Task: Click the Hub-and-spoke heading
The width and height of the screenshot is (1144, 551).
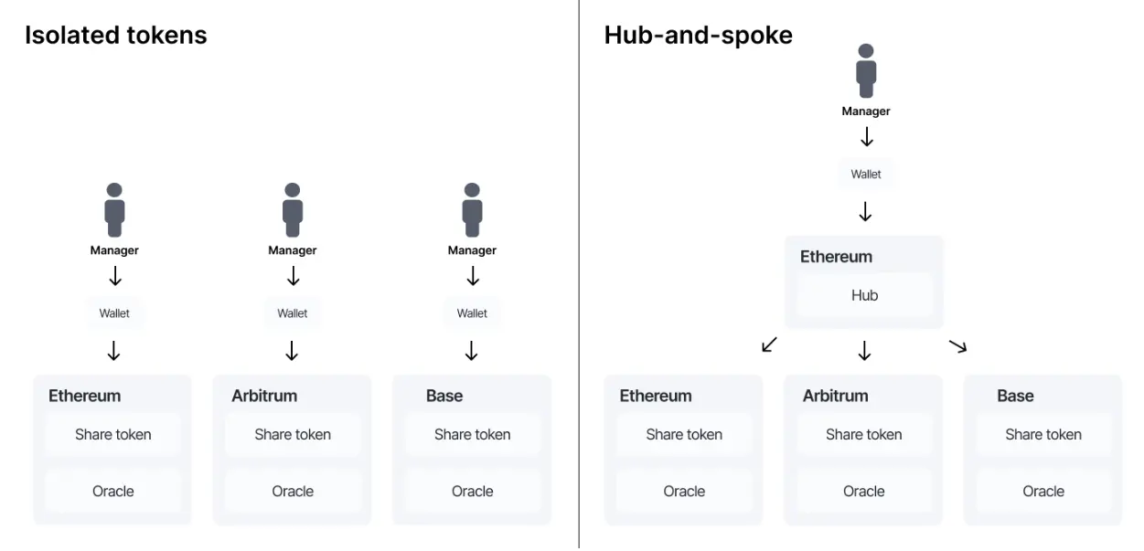Action: coord(698,35)
